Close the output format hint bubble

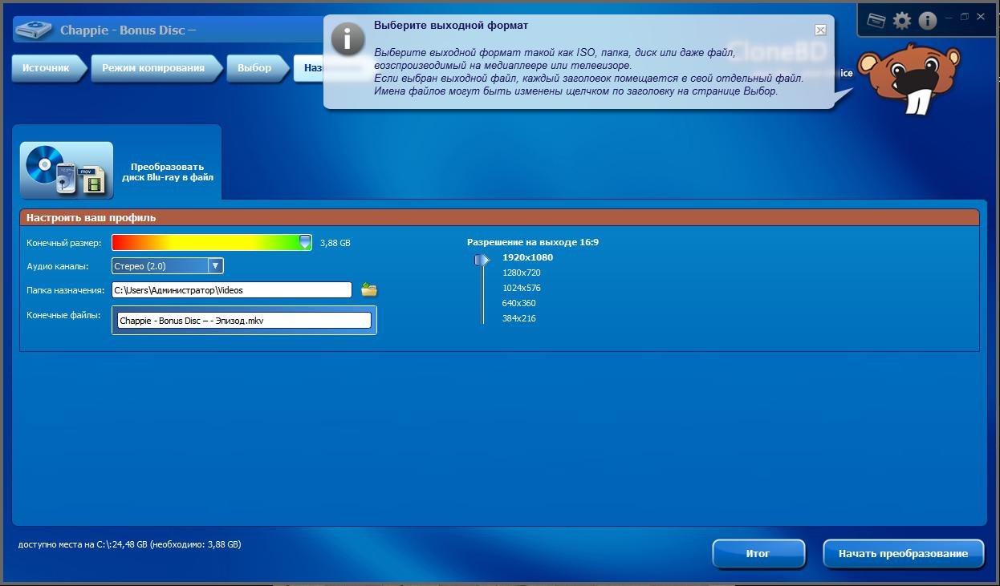point(820,30)
